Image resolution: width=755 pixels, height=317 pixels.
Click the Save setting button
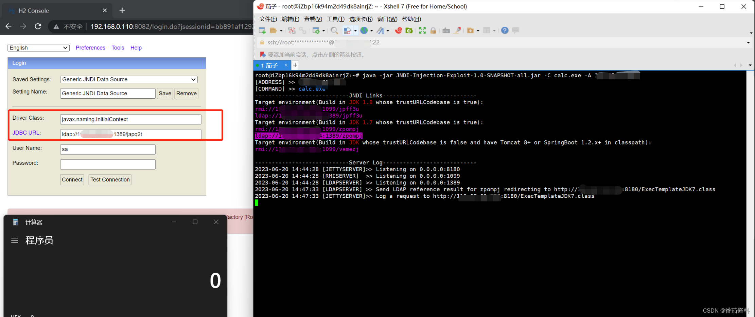click(165, 93)
